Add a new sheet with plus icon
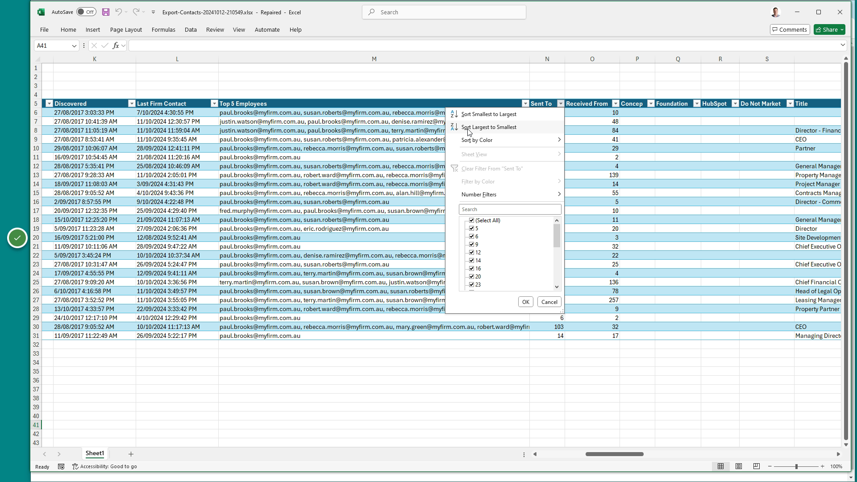This screenshot has height=482, width=857. pyautogui.click(x=131, y=454)
